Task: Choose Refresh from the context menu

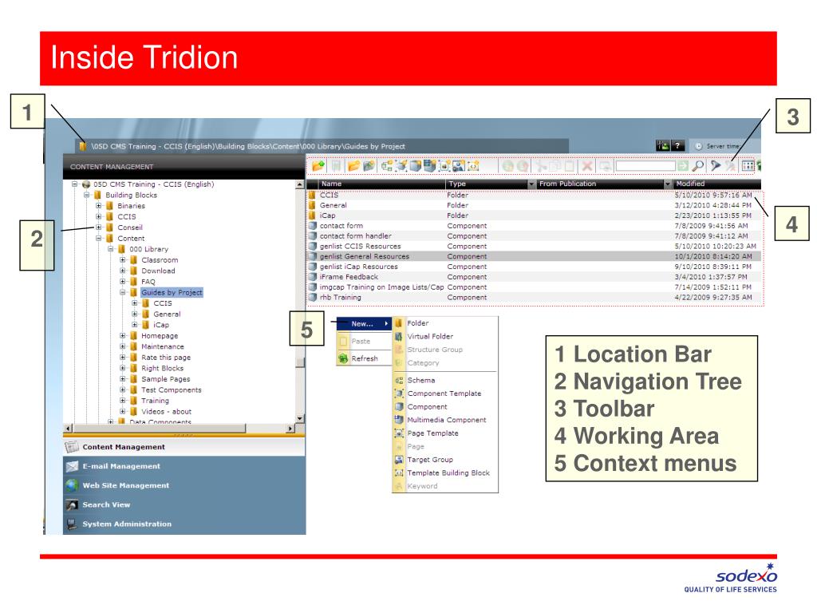Action: (x=364, y=358)
